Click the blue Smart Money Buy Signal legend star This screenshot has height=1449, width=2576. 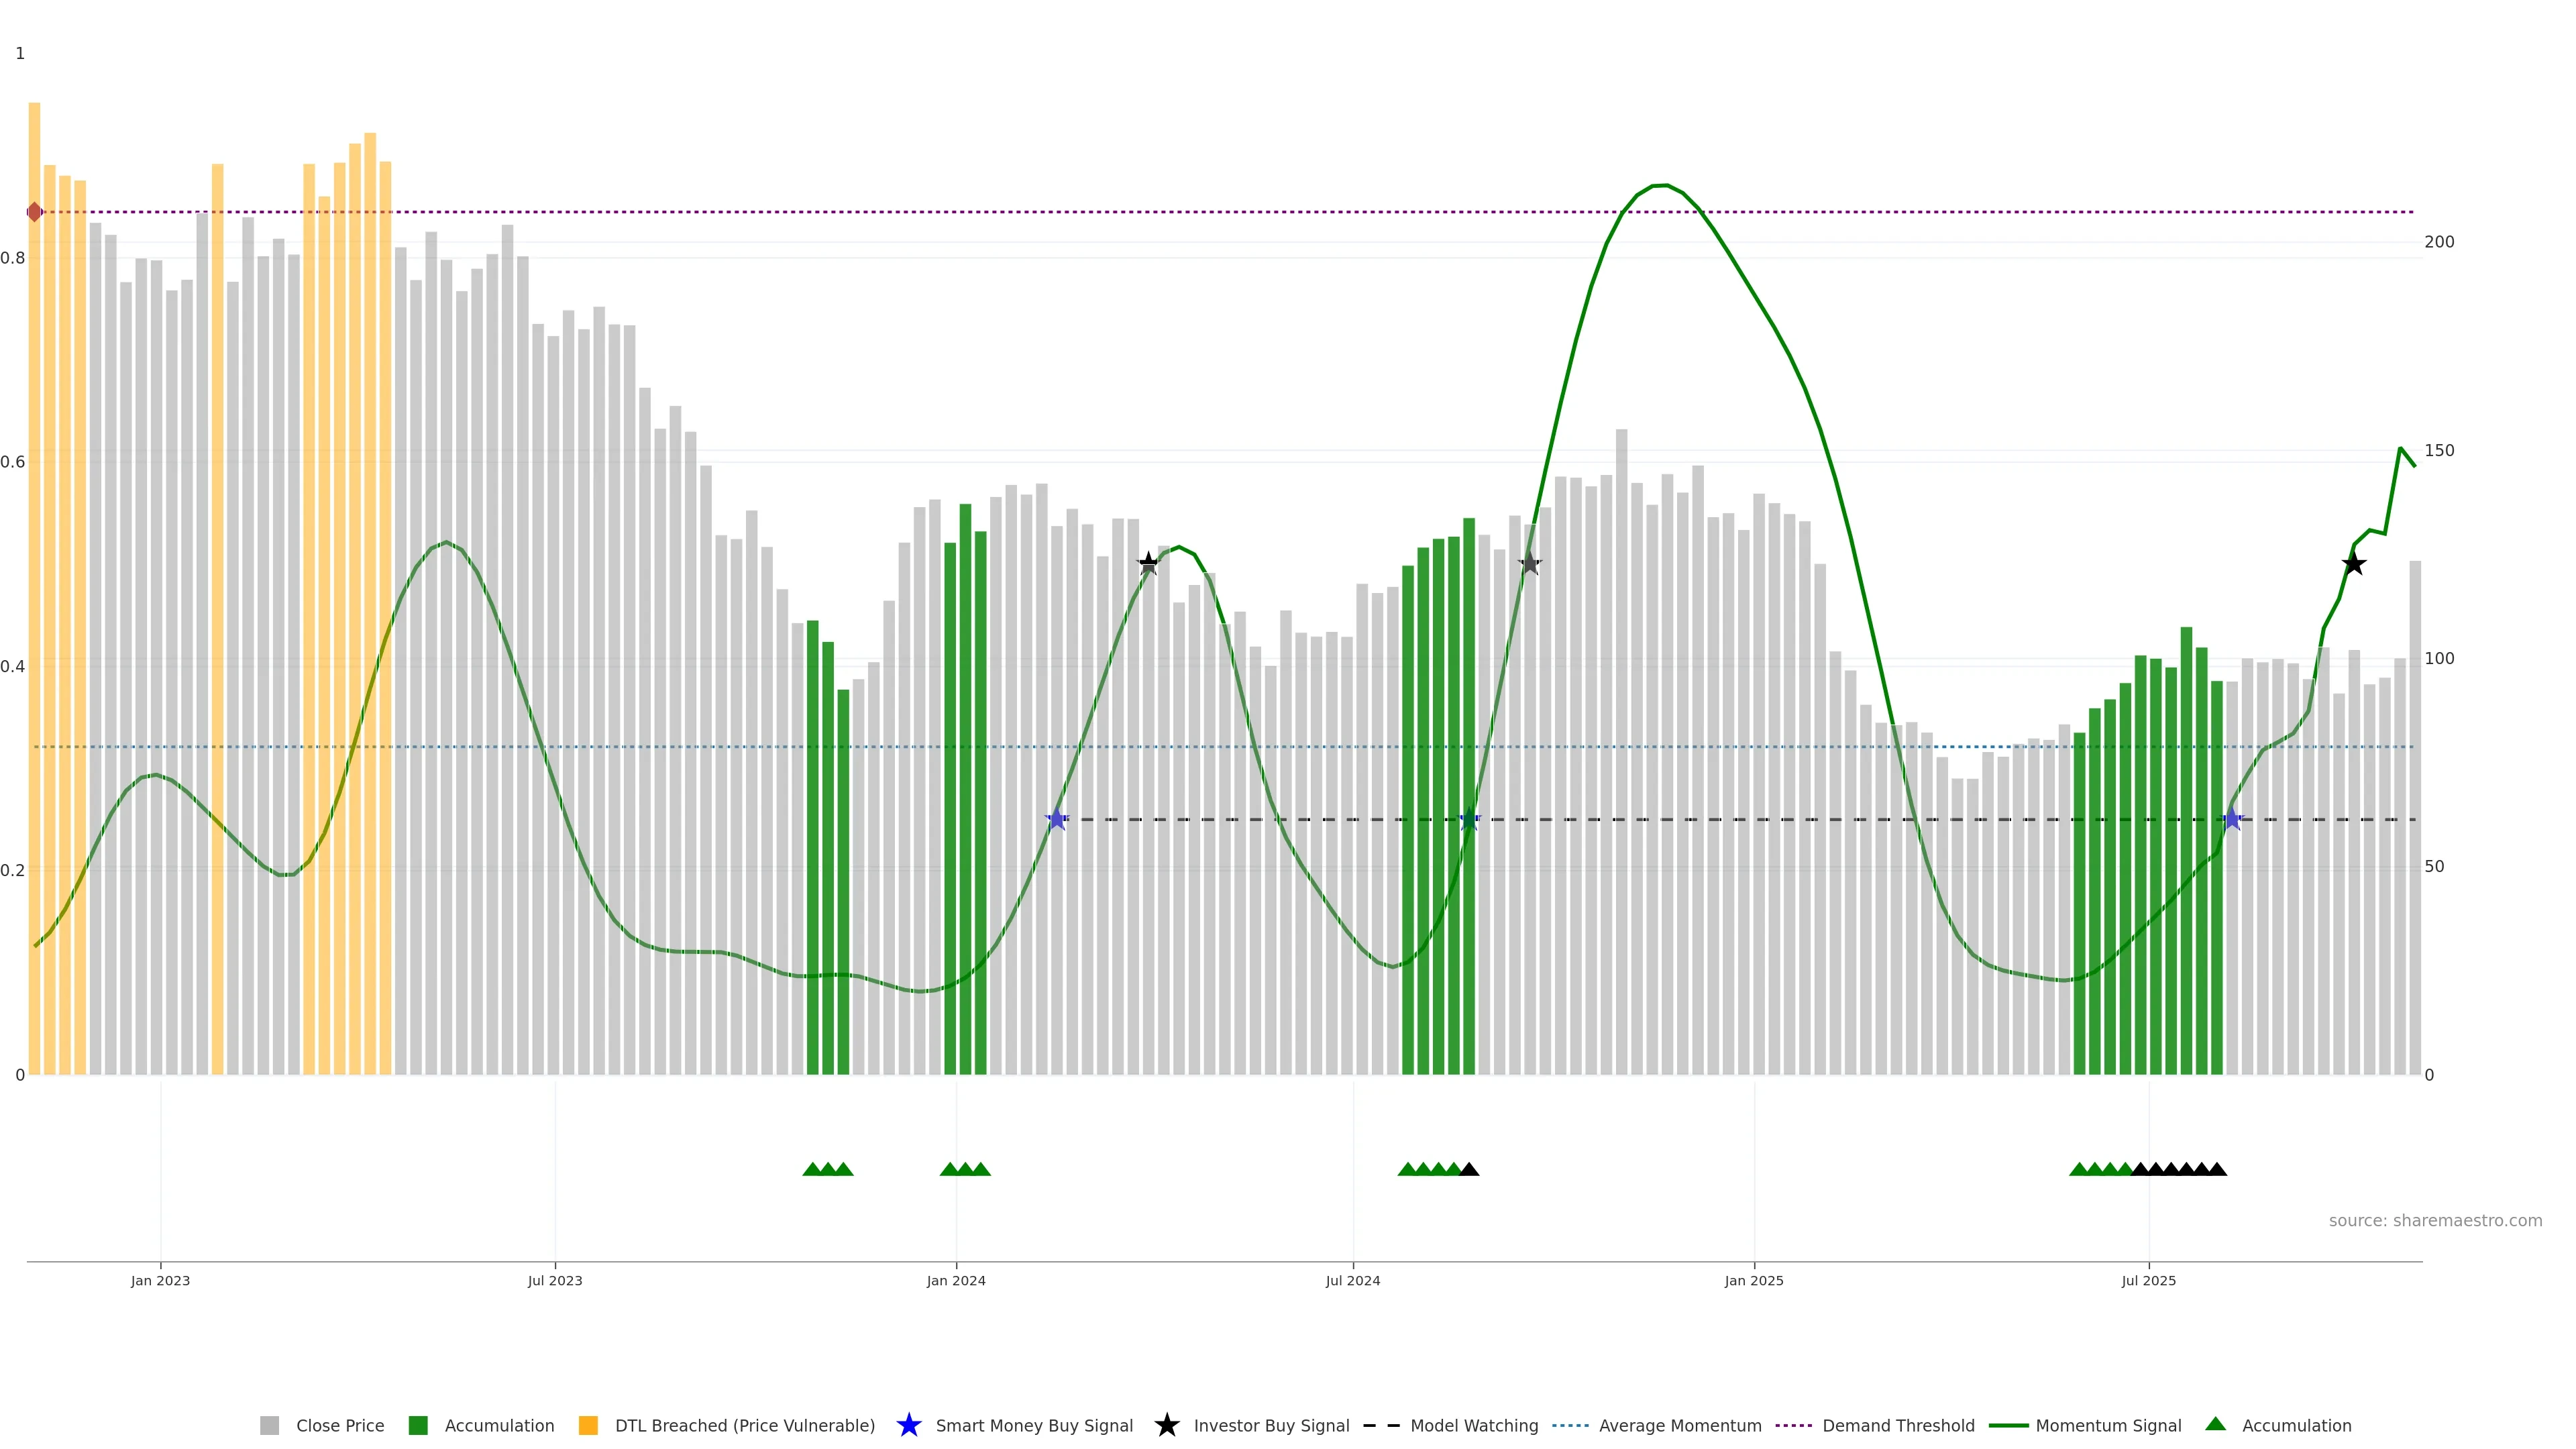point(908,1425)
